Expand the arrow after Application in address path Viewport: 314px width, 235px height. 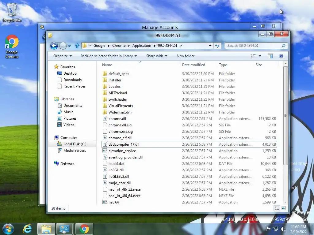(x=155, y=46)
